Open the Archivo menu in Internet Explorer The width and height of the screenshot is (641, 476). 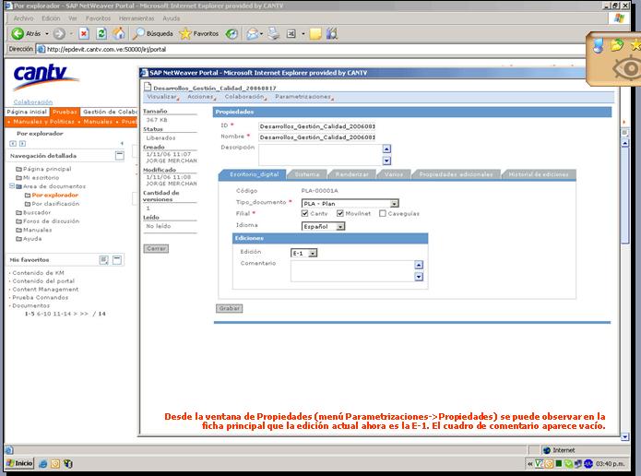(23, 18)
